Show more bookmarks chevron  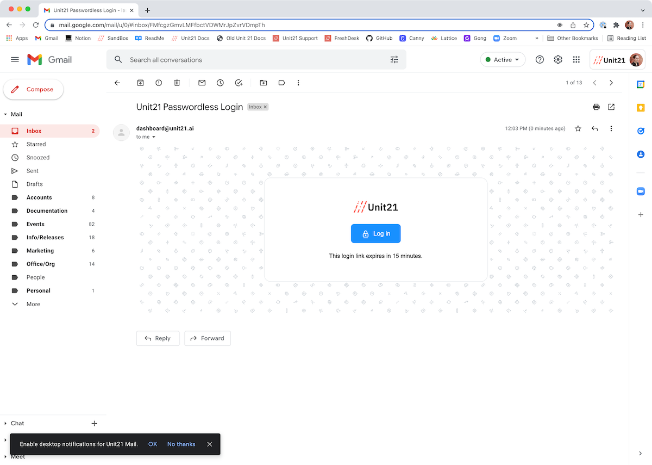[537, 38]
